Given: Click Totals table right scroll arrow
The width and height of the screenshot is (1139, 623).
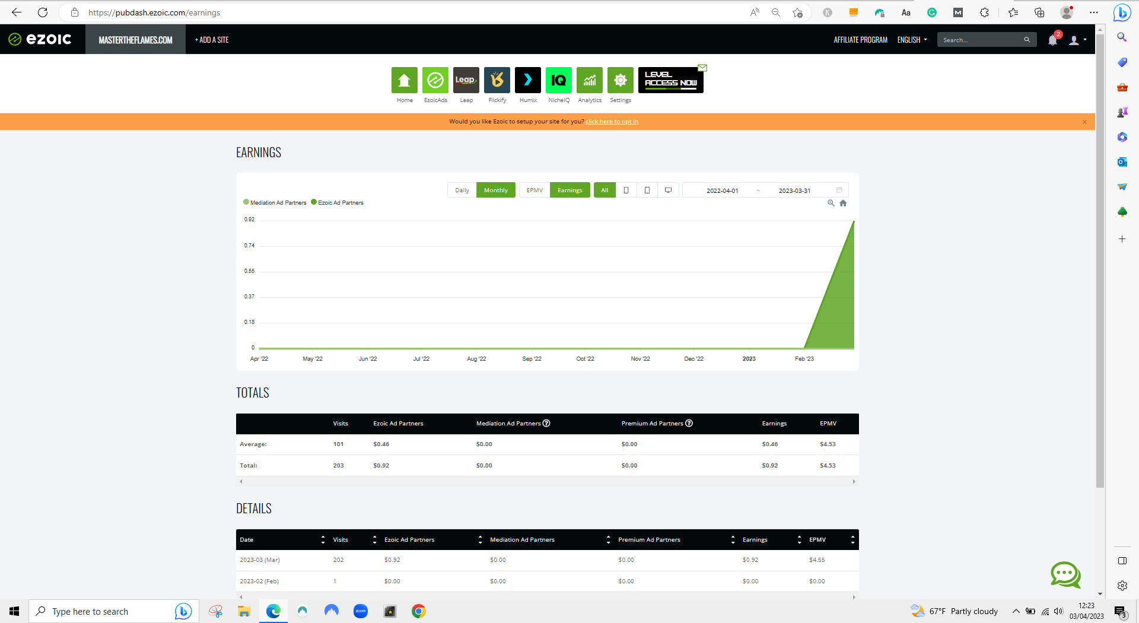Looking at the screenshot, I should click(854, 481).
